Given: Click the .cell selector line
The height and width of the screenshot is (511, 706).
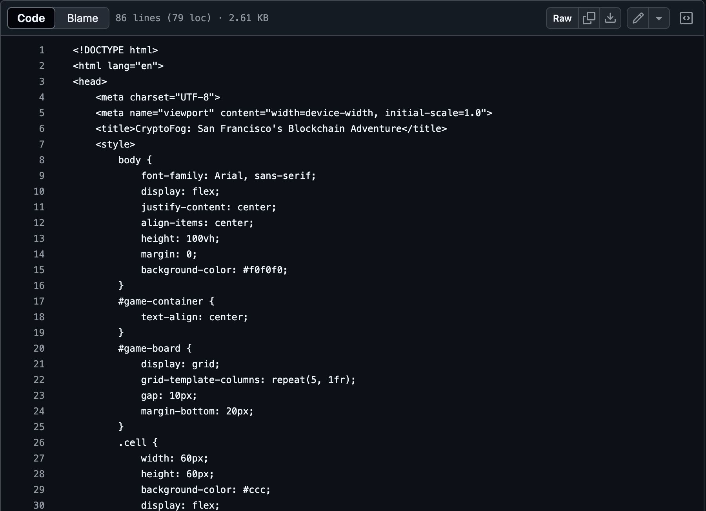Looking at the screenshot, I should coord(138,443).
